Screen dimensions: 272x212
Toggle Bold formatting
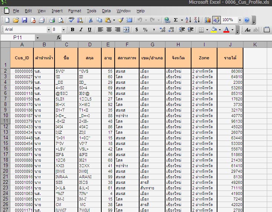pyautogui.click(x=72, y=30)
